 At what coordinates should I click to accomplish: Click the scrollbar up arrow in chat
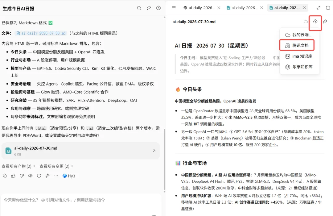pos(164,17)
